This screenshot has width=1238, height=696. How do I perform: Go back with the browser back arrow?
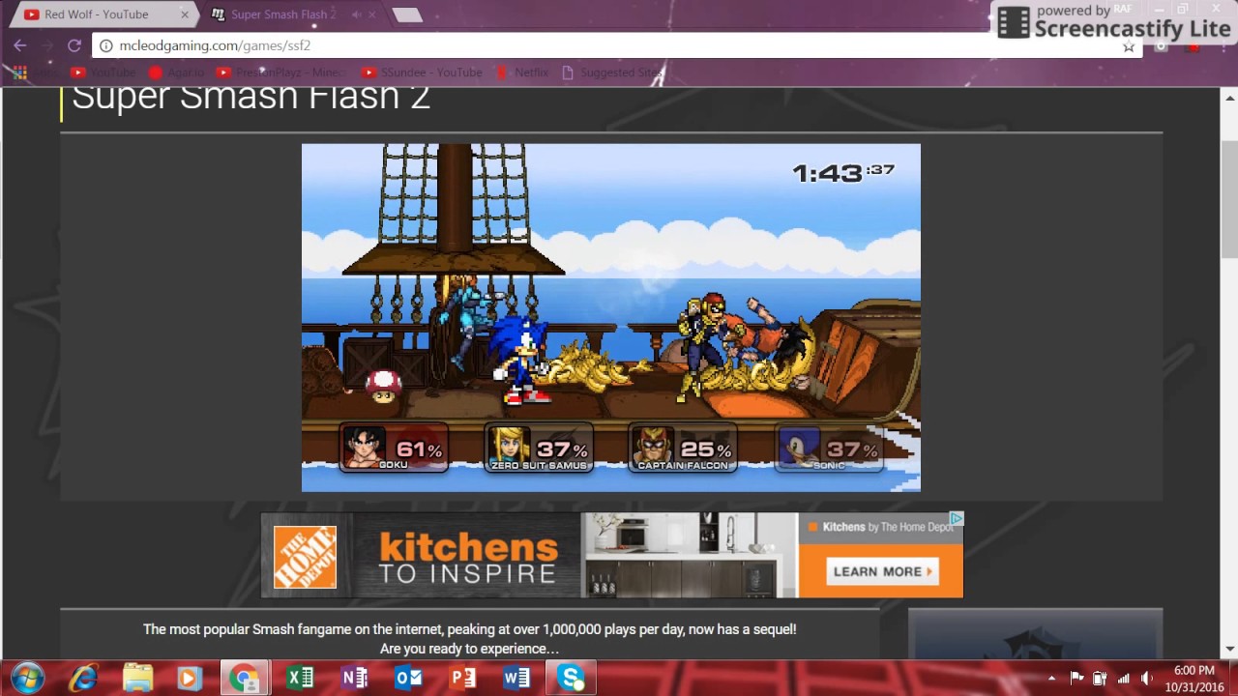(19, 45)
